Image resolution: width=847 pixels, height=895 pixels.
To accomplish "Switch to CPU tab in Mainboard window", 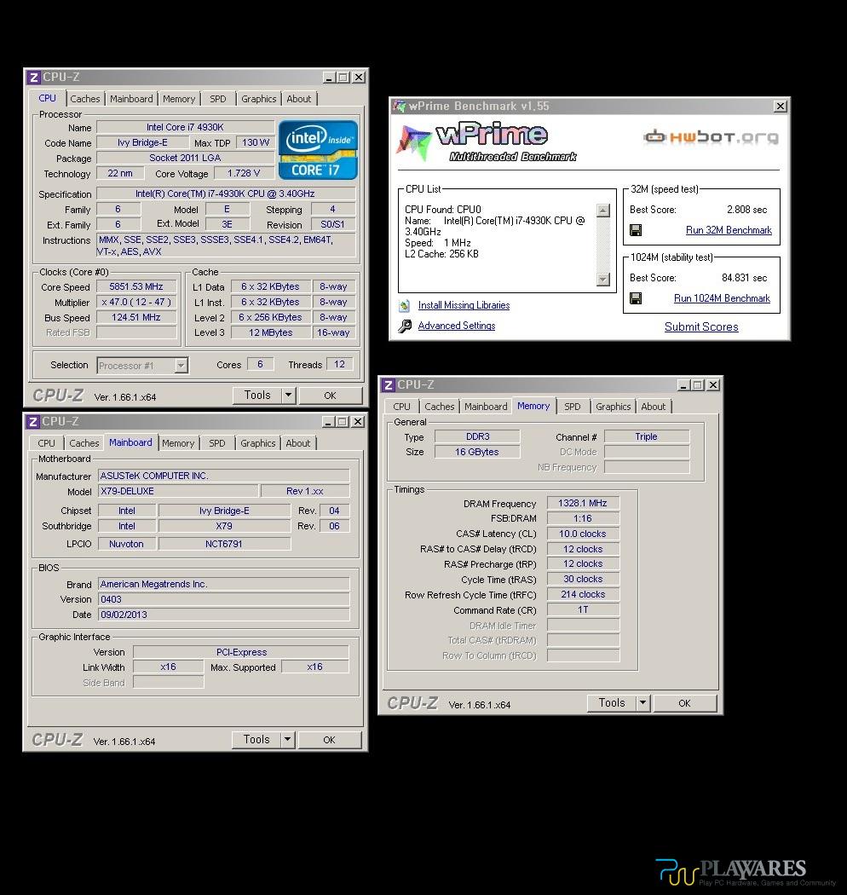I will (x=46, y=443).
